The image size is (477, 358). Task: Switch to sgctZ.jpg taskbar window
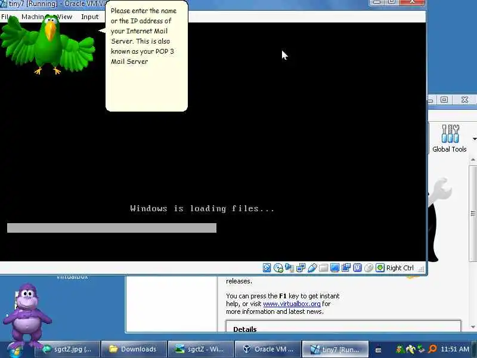tap(67, 349)
